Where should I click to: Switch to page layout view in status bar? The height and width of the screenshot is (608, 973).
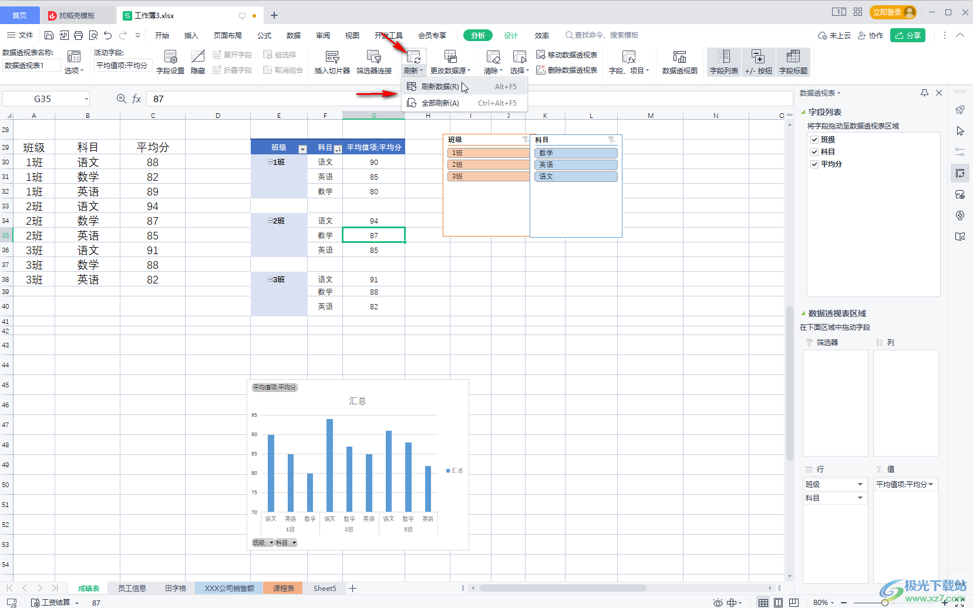[x=778, y=602]
